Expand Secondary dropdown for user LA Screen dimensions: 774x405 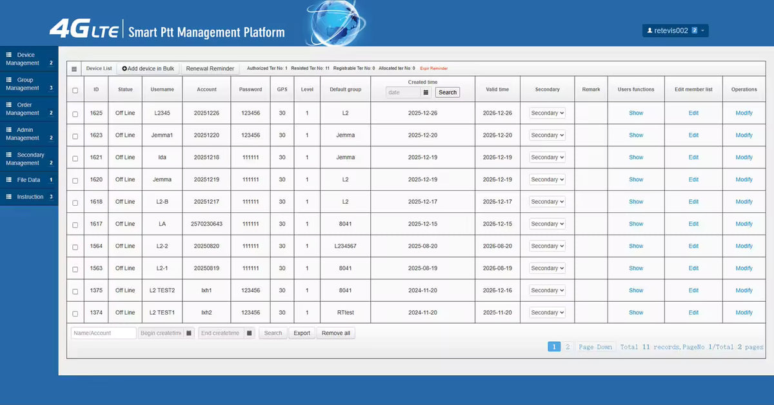548,224
